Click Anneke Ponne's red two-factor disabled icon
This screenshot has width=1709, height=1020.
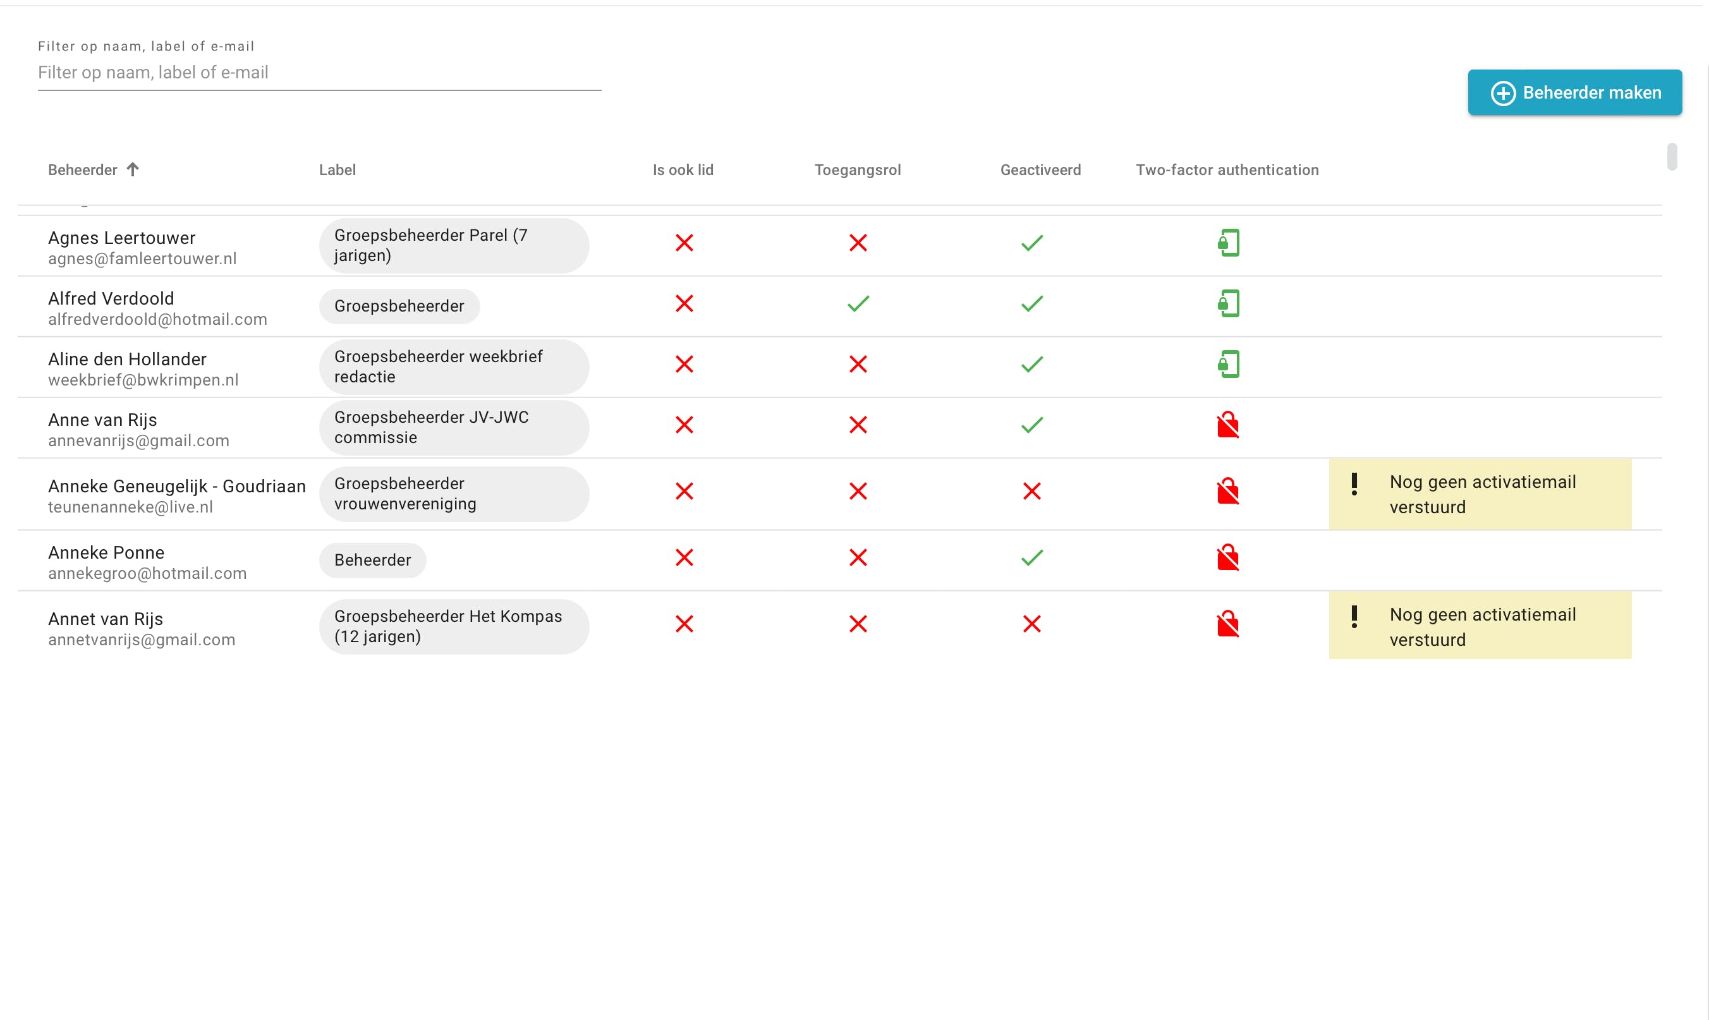(x=1228, y=557)
